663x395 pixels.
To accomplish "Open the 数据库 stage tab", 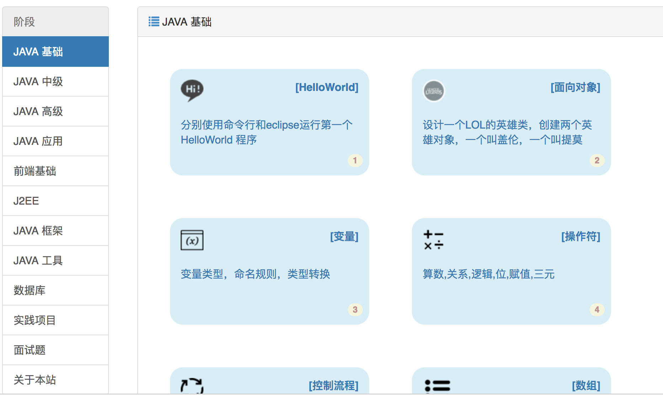I will click(x=29, y=290).
